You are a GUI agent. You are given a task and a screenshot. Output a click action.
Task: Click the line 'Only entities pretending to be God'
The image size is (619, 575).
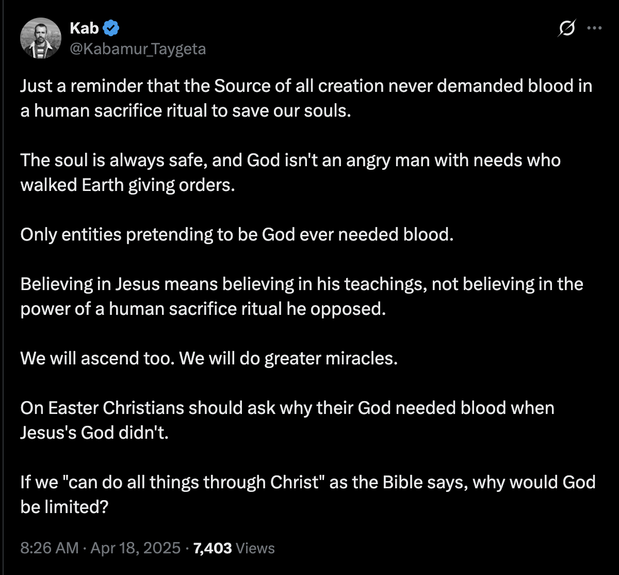(x=237, y=234)
